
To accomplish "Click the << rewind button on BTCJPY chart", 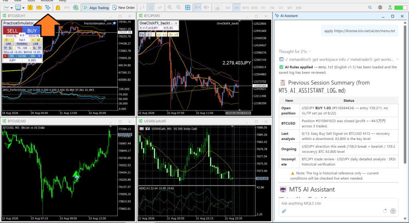I will click(x=159, y=34).
